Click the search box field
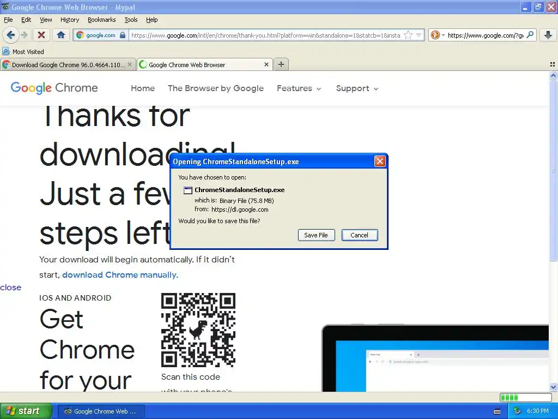The height and width of the screenshot is (419, 558). pyautogui.click(x=486, y=35)
